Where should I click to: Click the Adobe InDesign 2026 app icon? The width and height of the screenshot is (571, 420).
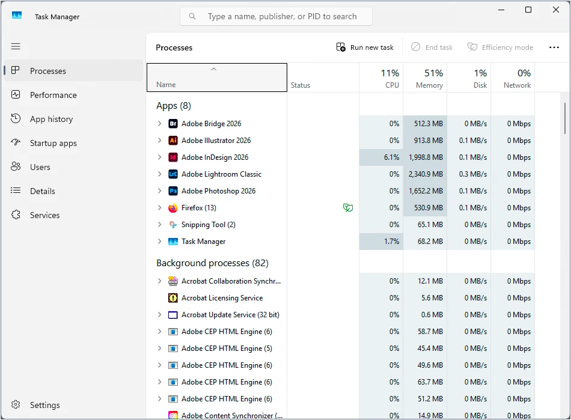(173, 157)
